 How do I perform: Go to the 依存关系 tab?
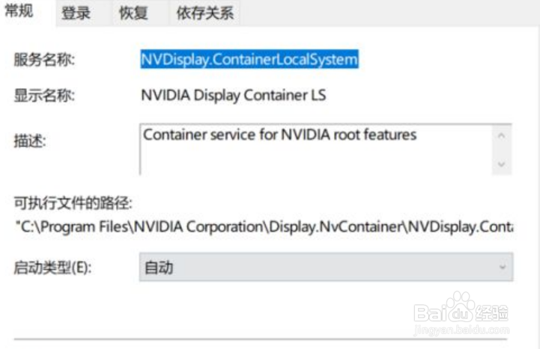(204, 13)
